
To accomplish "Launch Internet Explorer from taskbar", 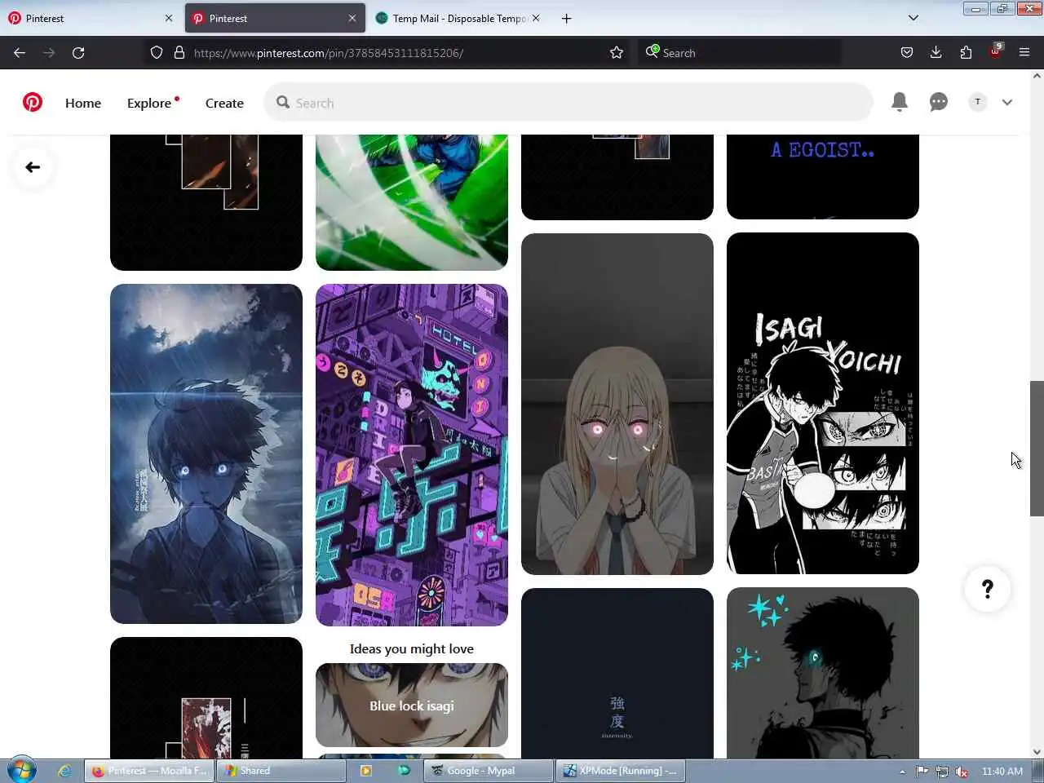I will (64, 771).
